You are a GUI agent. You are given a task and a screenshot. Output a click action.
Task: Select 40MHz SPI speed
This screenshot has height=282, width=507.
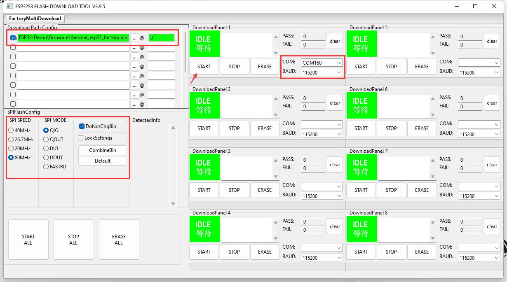click(x=11, y=131)
